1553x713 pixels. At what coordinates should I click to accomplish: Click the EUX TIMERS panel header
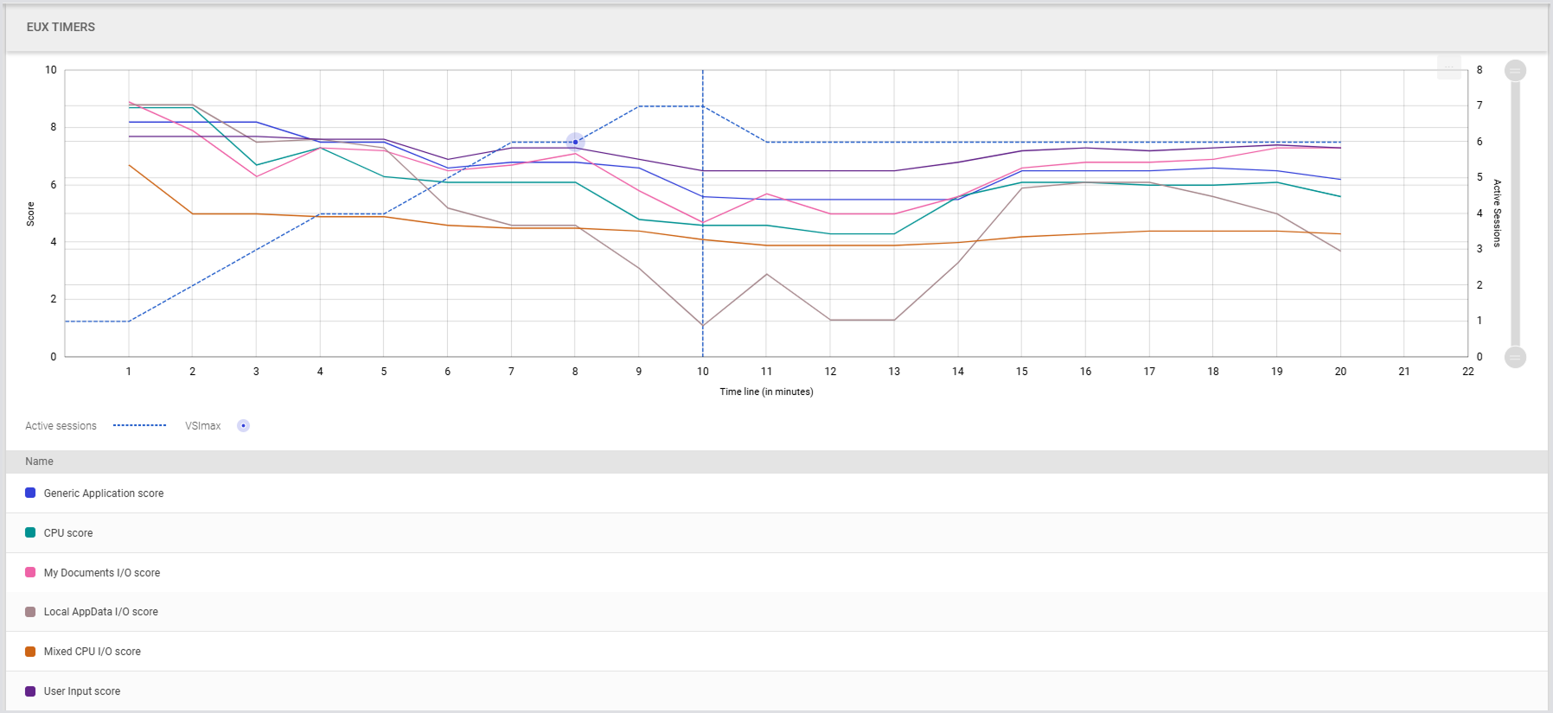61,27
